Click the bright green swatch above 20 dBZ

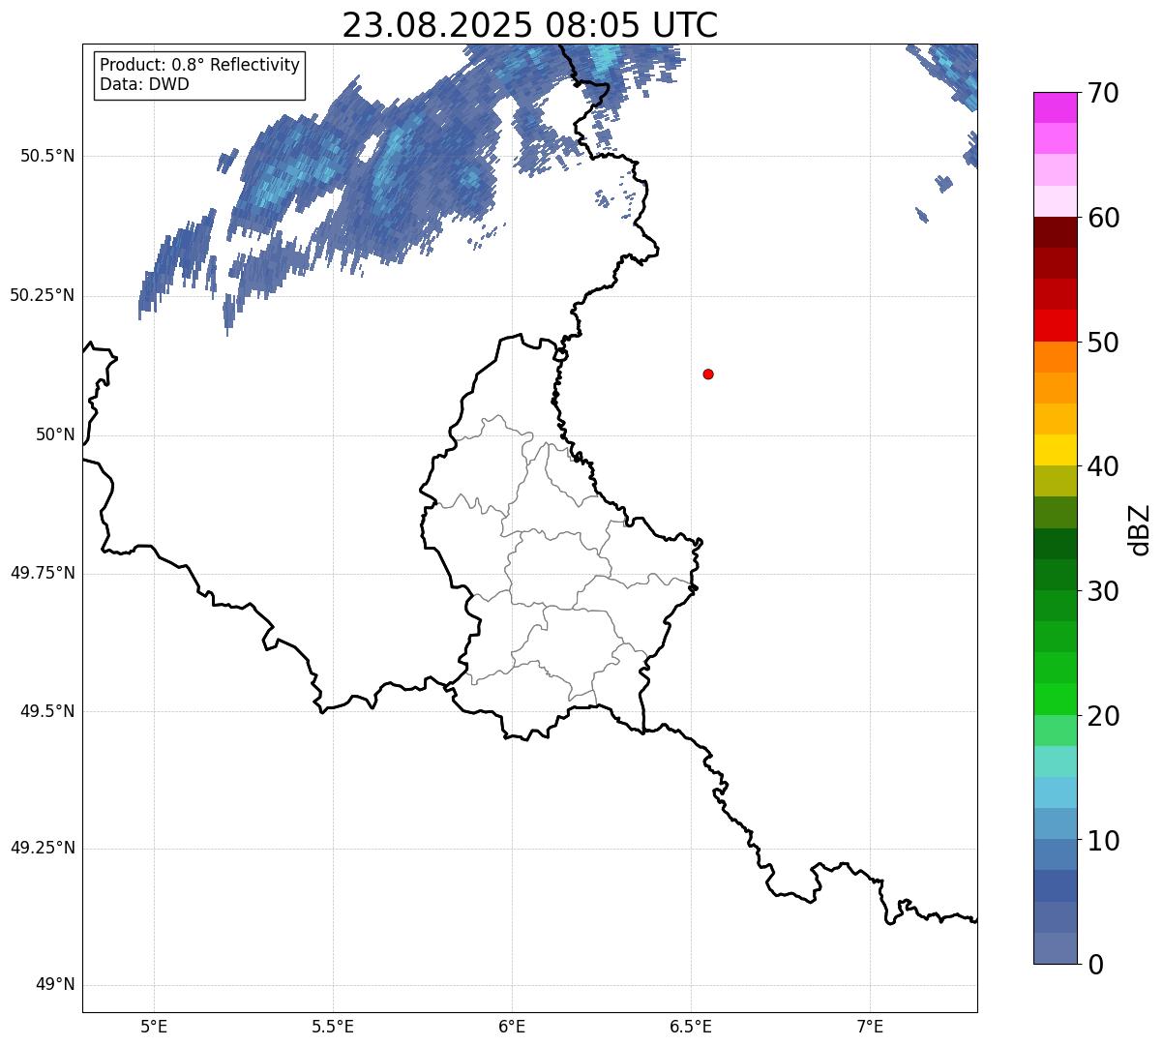(x=1055, y=699)
